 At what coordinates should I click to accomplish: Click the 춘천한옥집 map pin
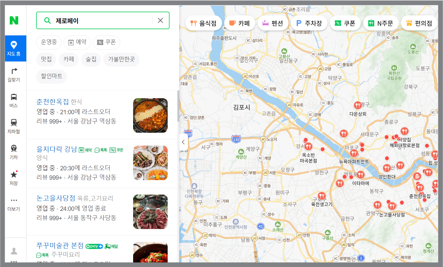[420, 188]
